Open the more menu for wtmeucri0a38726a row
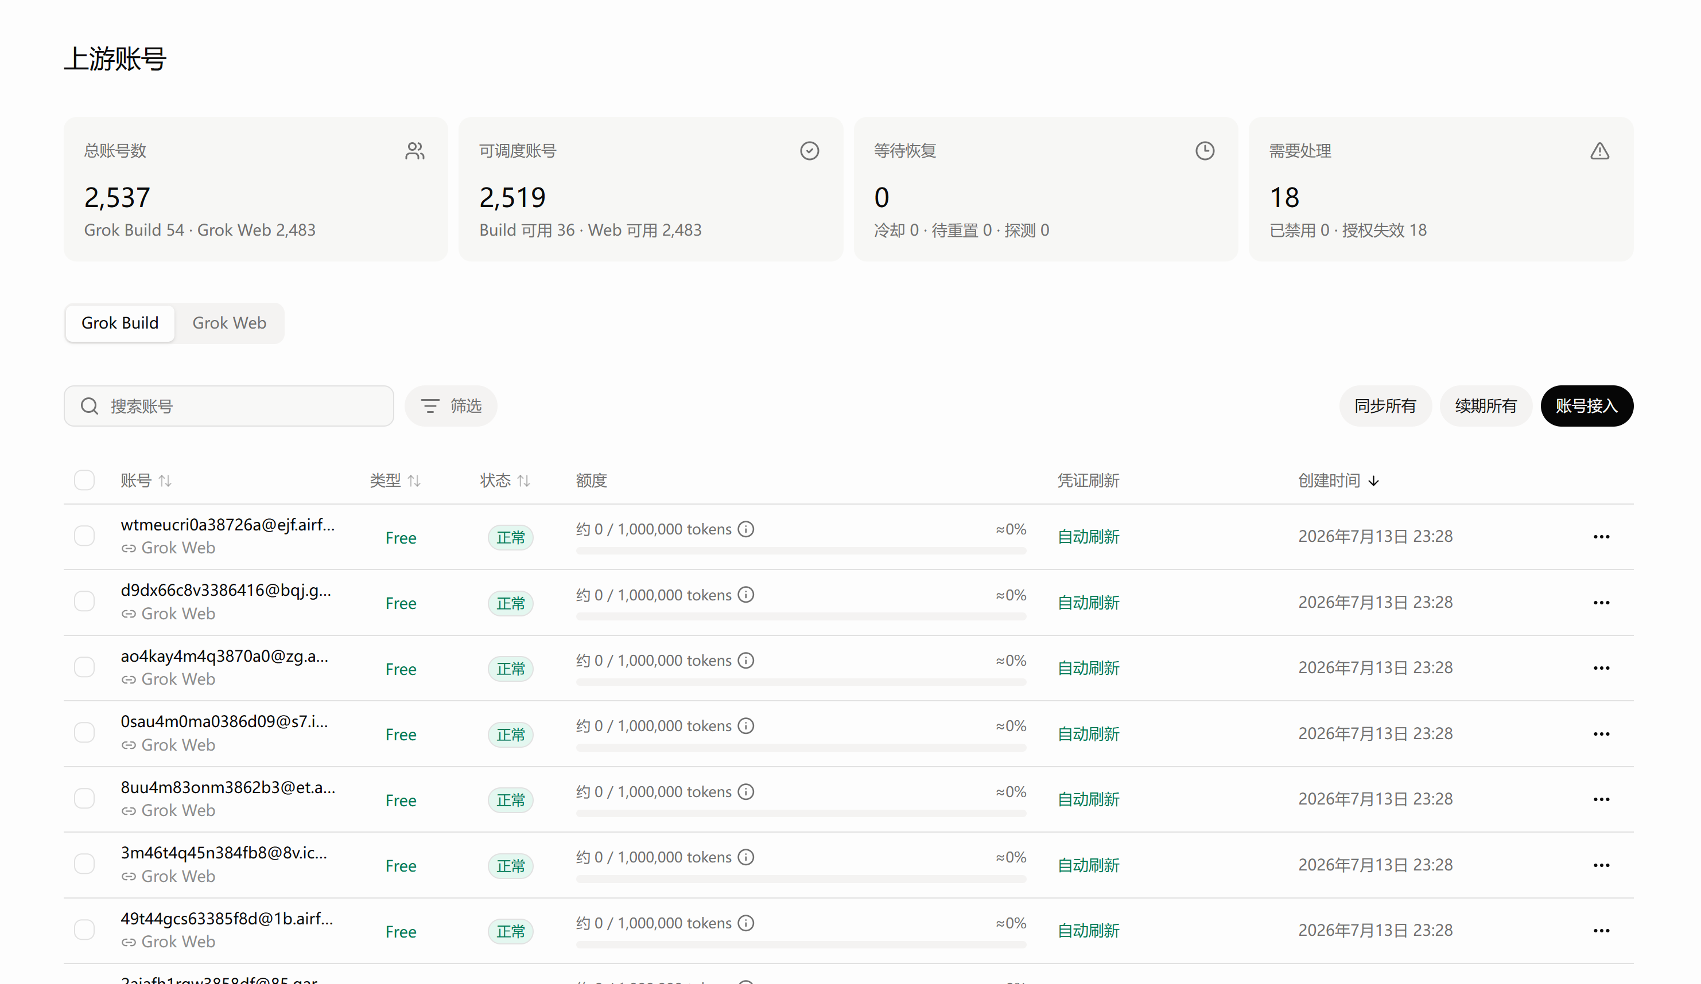The image size is (1701, 984). click(1602, 537)
